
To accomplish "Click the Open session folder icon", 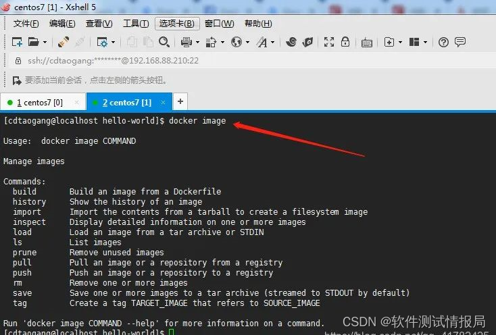I will point(33,42).
